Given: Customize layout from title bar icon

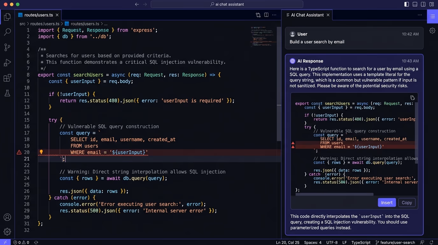Looking at the screenshot, I should 431,4.
